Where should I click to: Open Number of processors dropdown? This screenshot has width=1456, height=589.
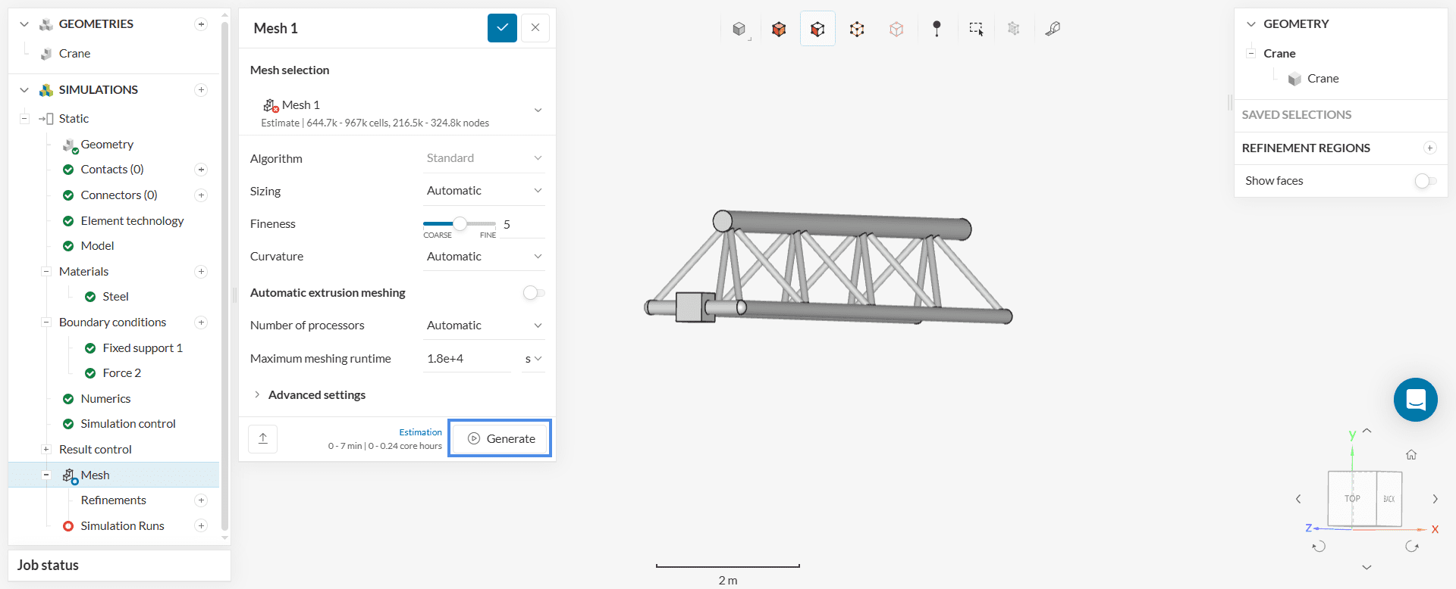483,326
